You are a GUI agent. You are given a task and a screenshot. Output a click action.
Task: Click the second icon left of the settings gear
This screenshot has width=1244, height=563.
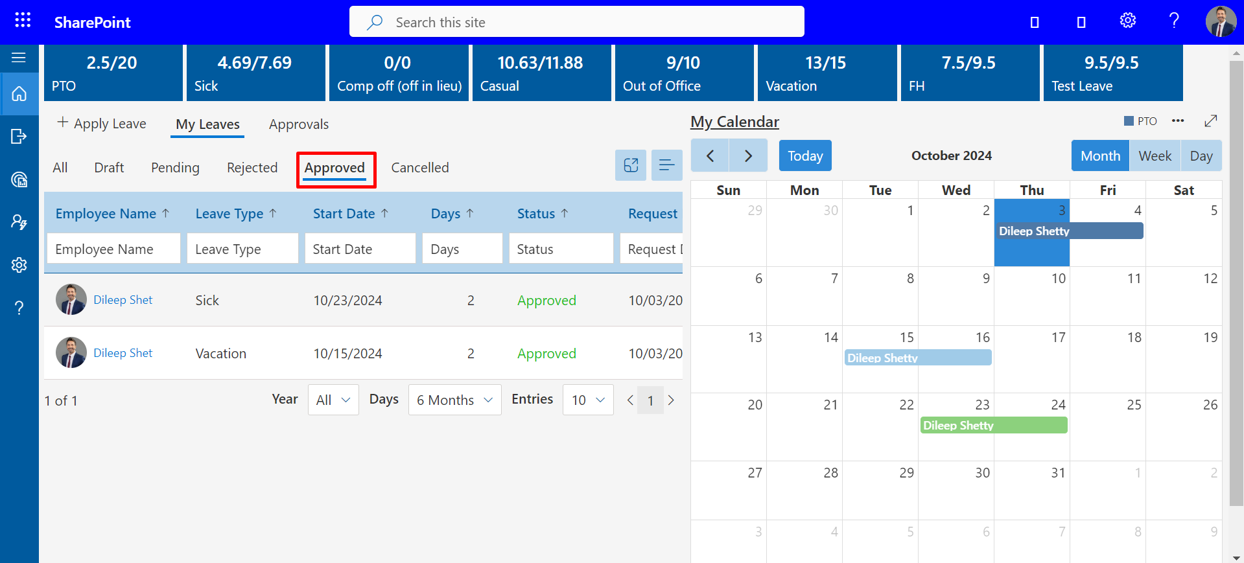click(x=1081, y=22)
